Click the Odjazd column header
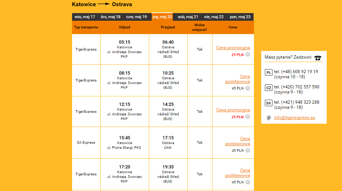 tap(124, 27)
